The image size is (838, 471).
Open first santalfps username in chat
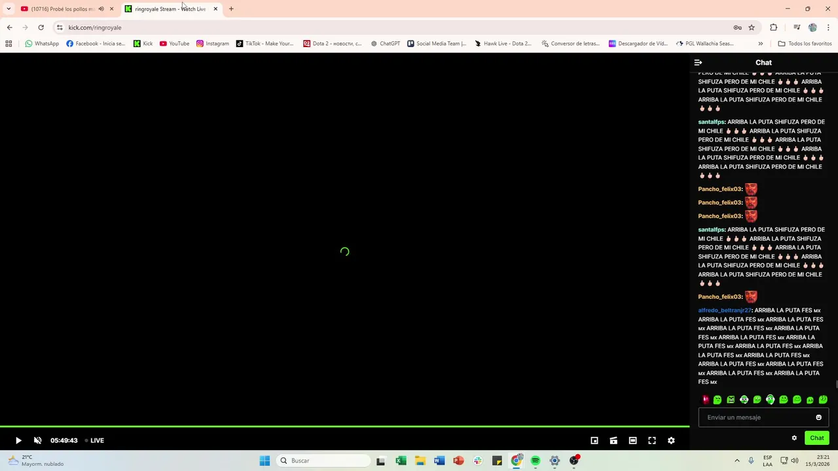[711, 122]
